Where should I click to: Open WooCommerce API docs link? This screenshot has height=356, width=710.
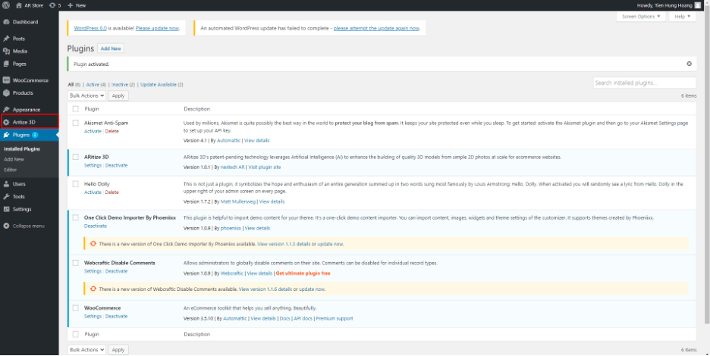(x=303, y=318)
